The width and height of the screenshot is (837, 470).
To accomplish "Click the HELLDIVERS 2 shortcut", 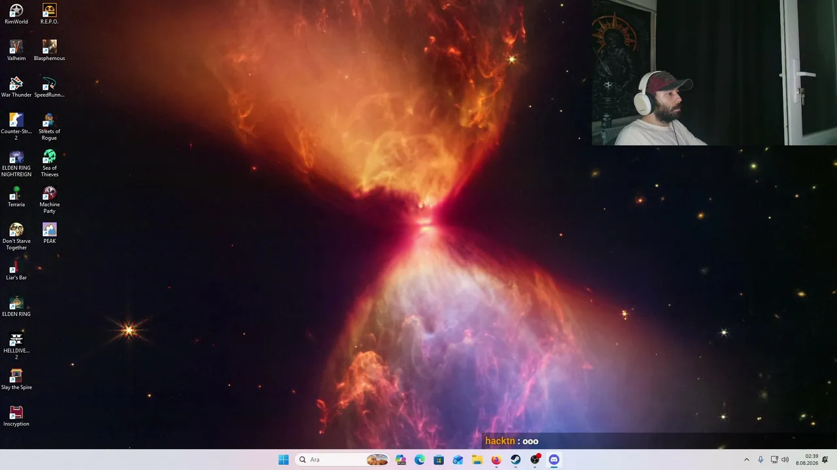I will tap(16, 347).
